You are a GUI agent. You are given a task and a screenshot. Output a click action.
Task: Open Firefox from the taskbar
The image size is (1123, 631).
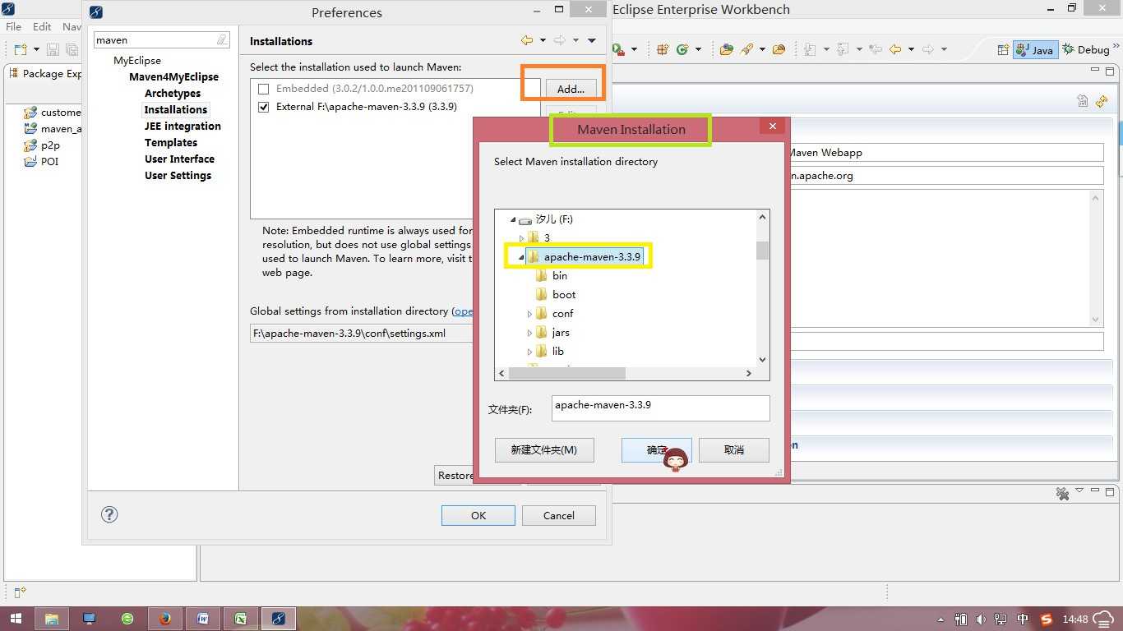click(165, 619)
